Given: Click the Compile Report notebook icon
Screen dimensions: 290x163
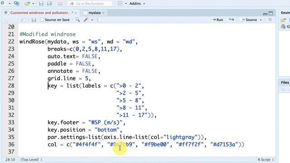Looking at the screenshot, I should (x=99, y=19).
